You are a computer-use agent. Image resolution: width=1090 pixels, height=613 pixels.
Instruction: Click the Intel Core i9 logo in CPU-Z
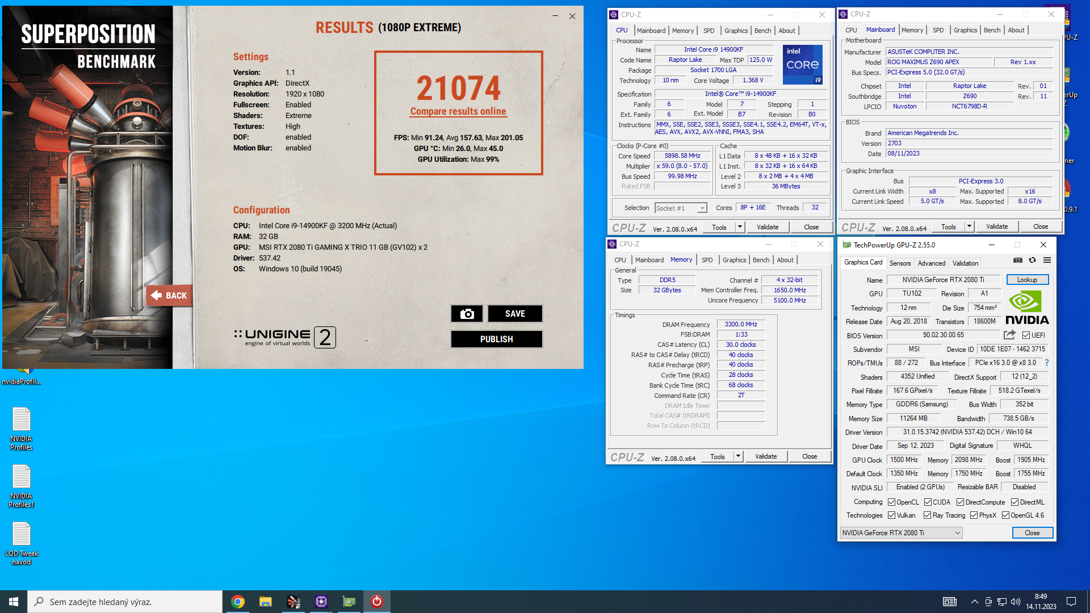pos(803,65)
